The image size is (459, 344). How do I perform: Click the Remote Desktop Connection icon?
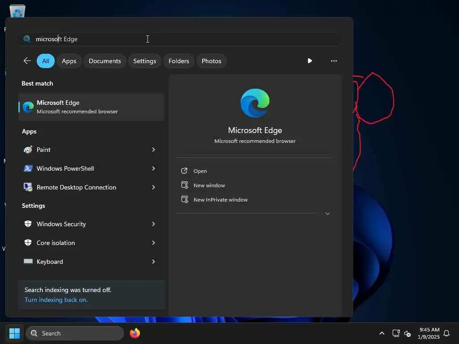[x=28, y=187]
